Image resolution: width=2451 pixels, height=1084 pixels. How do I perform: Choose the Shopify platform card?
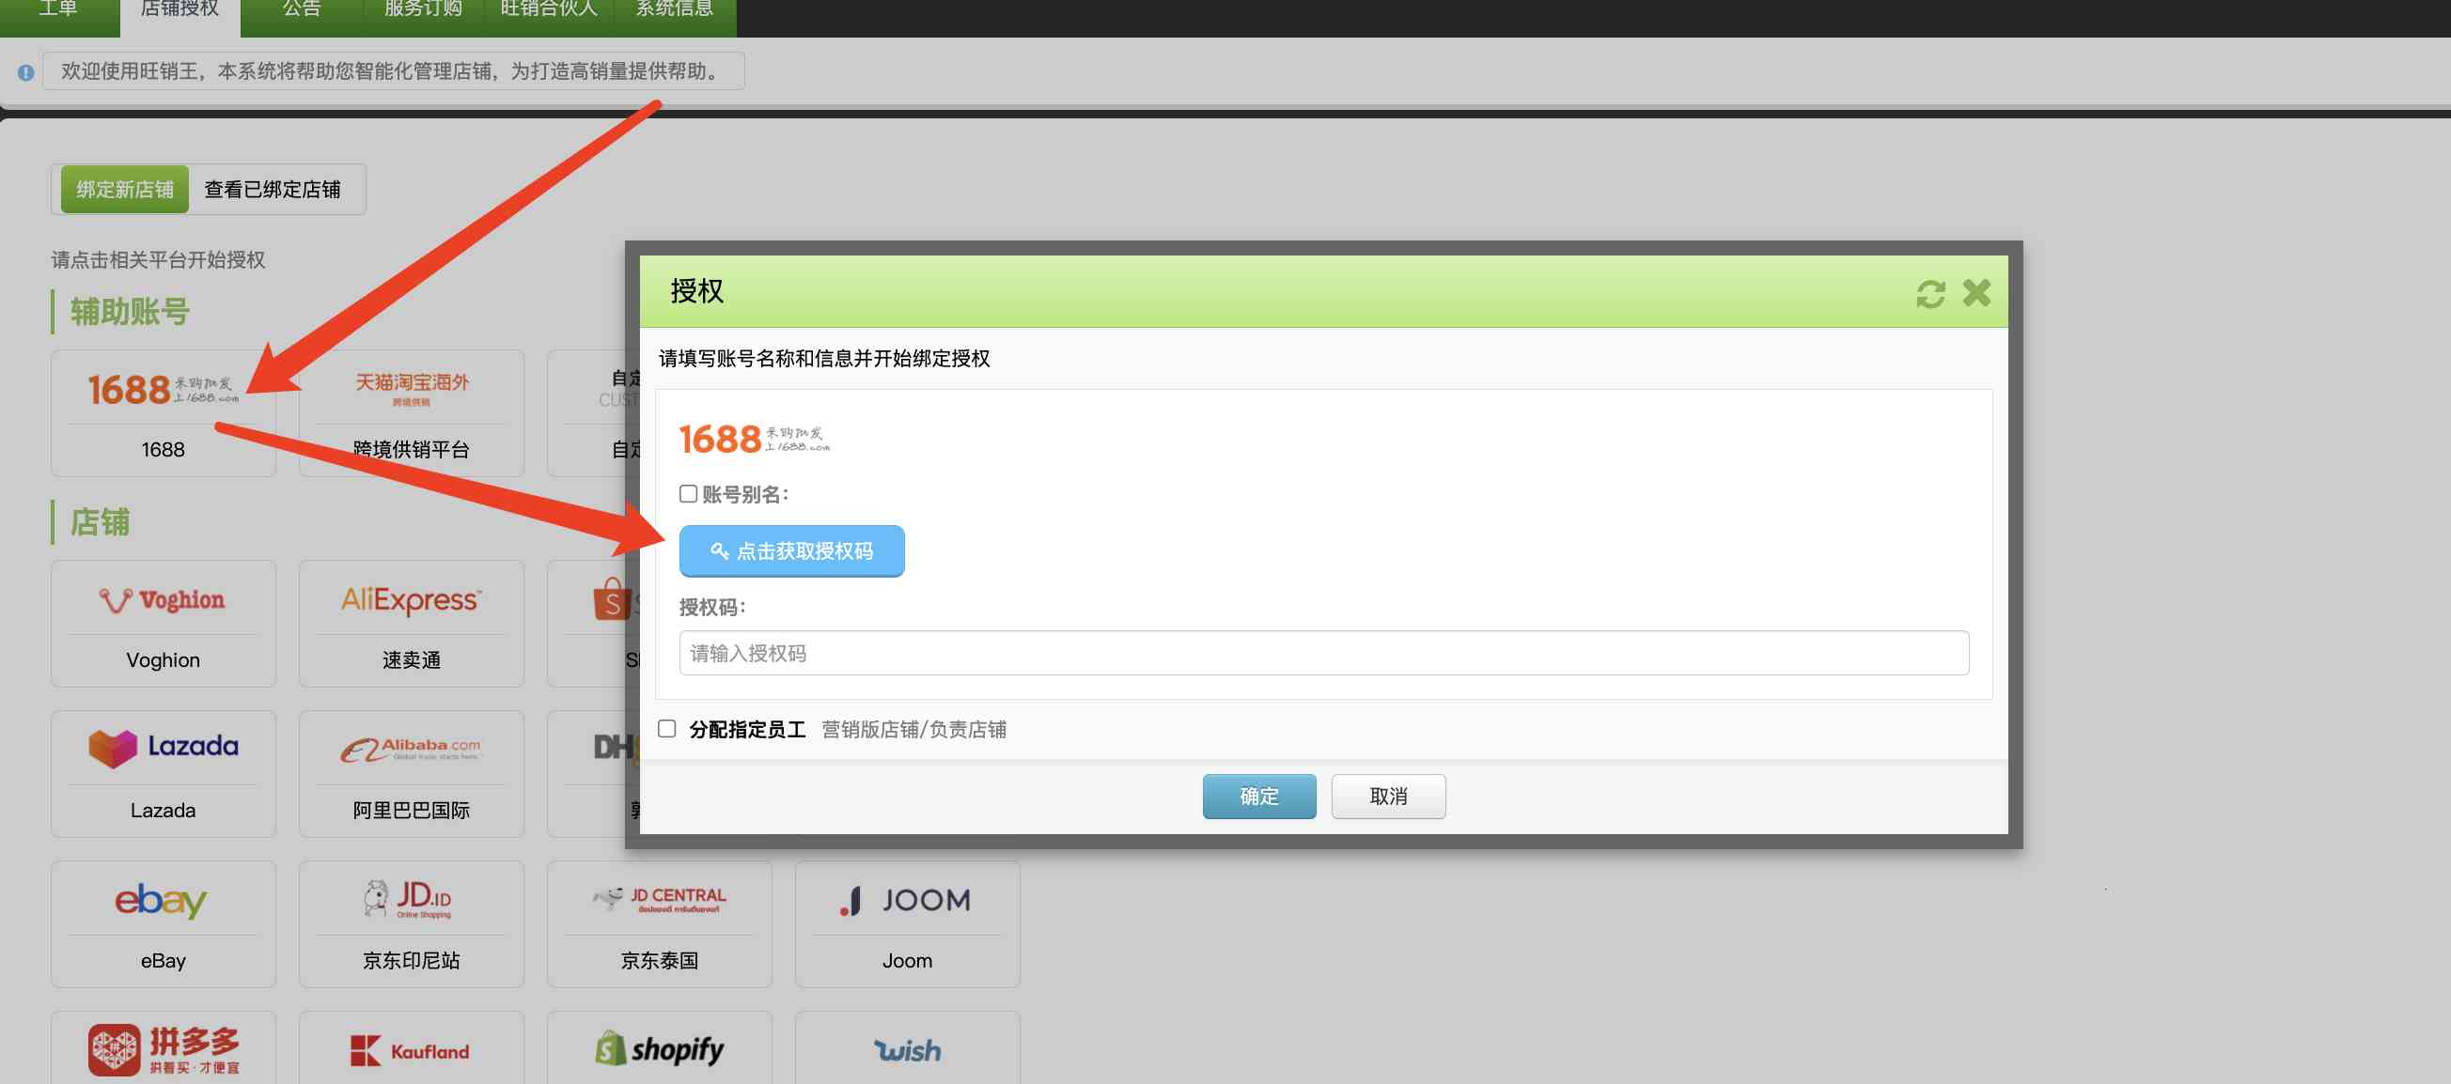tap(660, 1048)
